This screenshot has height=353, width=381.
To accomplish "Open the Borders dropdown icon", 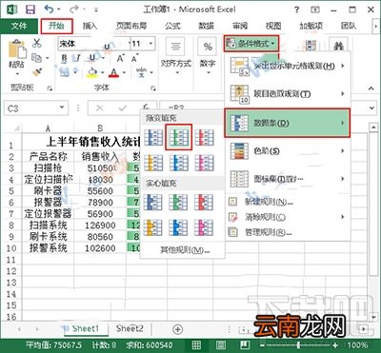I will tap(65, 72).
